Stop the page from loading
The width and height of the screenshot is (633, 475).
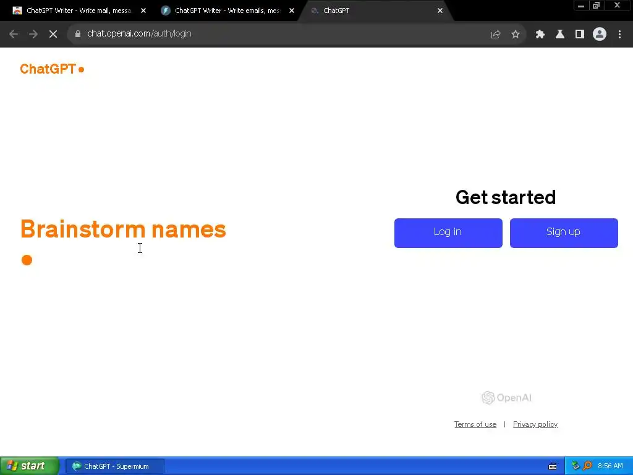53,34
